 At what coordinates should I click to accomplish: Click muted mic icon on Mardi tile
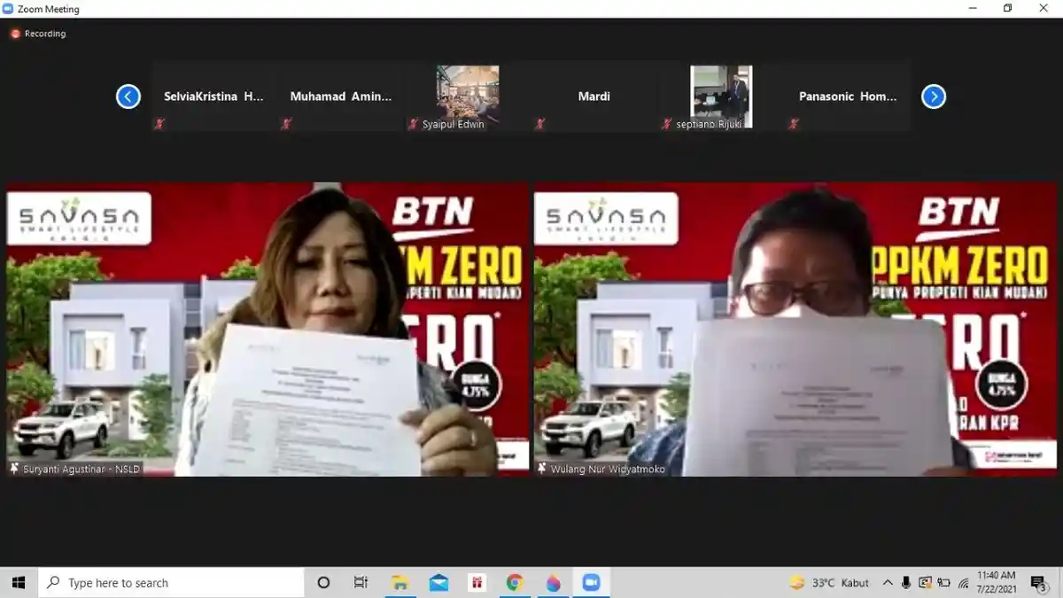click(x=539, y=124)
